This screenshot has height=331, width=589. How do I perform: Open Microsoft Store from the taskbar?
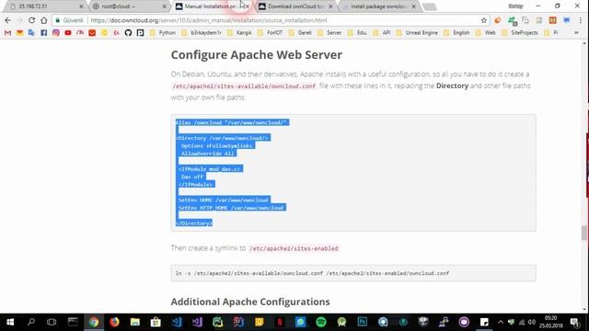point(156,322)
